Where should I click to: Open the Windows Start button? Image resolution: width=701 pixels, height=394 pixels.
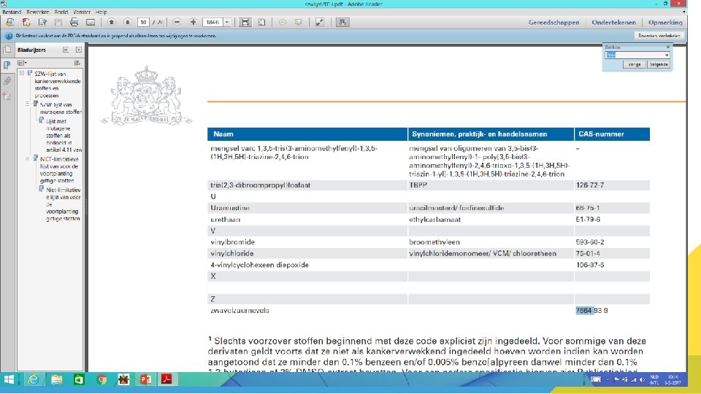pyautogui.click(x=9, y=379)
